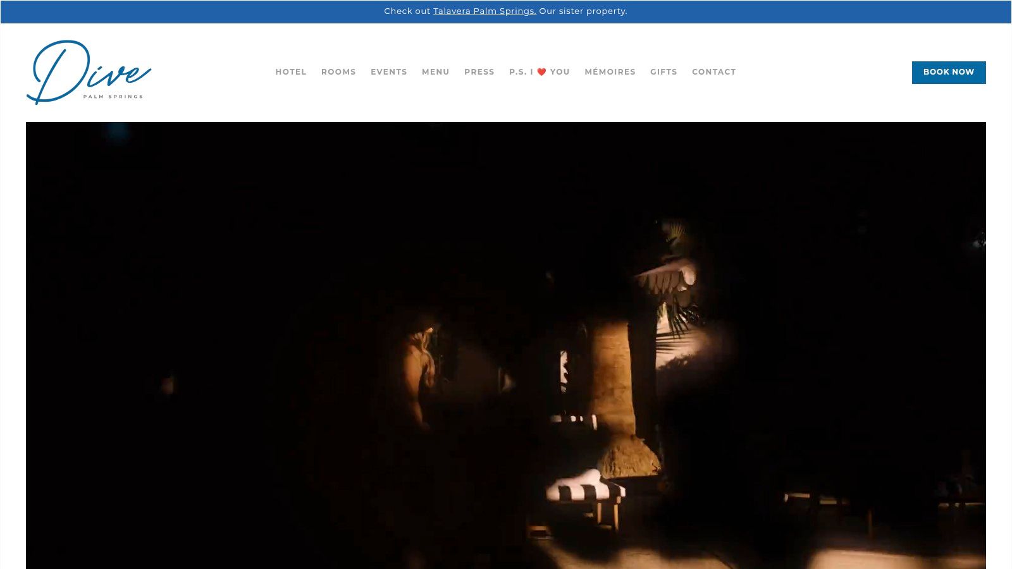The height and width of the screenshot is (569, 1012).
Task: Select Events in the navigation bar
Action: point(389,72)
